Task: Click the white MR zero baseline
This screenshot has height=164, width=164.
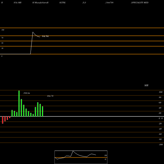Action: [x=82, y=116]
